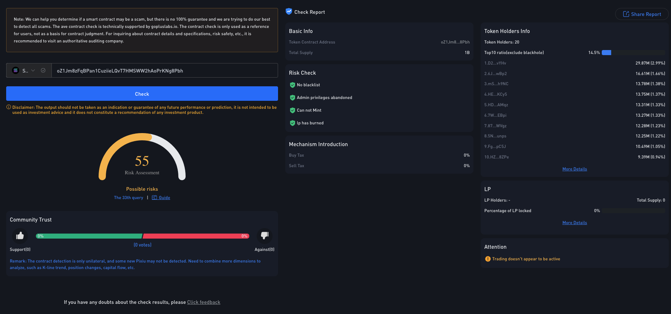
Task: Click the contract address input field
Action: 165,71
